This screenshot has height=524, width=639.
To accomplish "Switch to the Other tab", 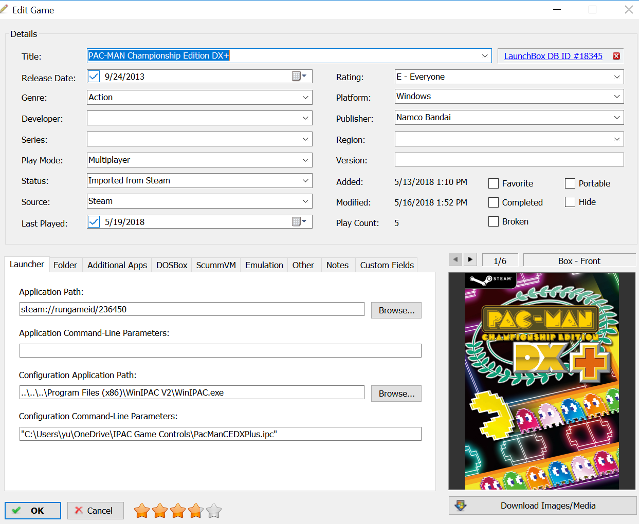I will coord(303,265).
